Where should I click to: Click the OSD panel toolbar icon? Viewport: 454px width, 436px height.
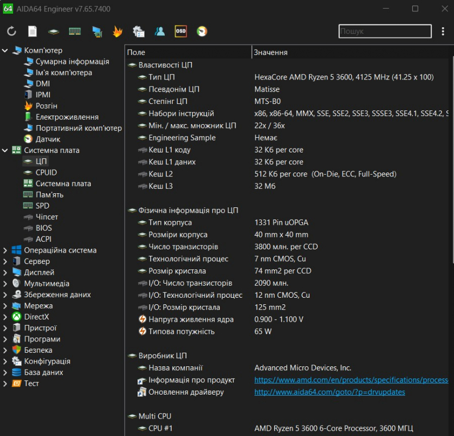click(181, 32)
